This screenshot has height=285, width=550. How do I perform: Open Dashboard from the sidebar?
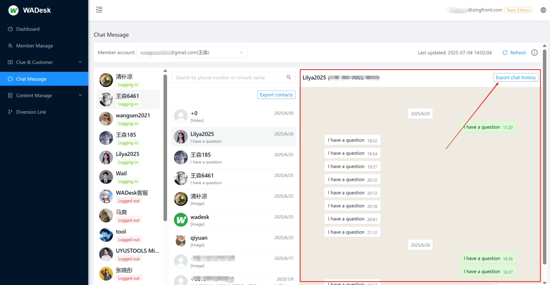[28, 29]
